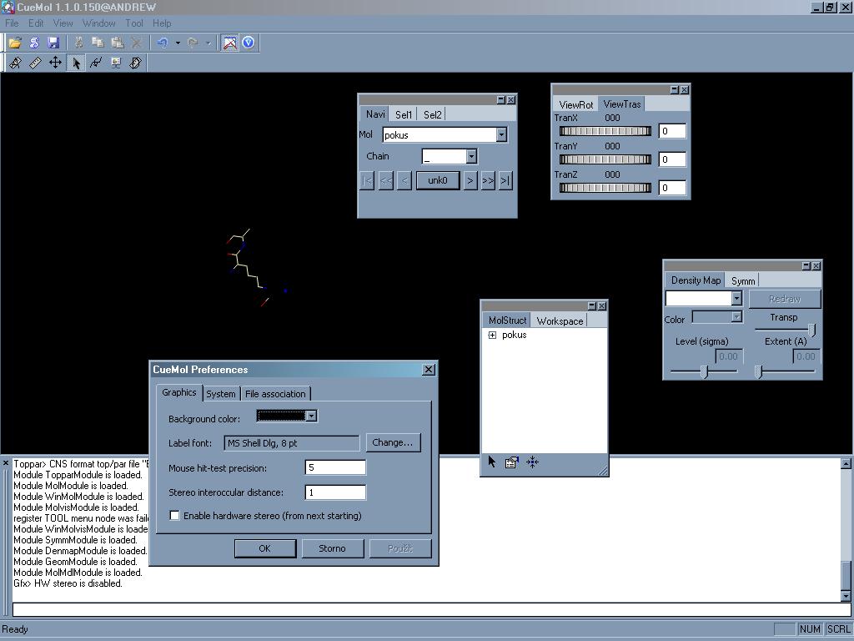Screen dimensions: 854x641
Task: Click the Mouse hit-test precision field
Action: coord(335,467)
